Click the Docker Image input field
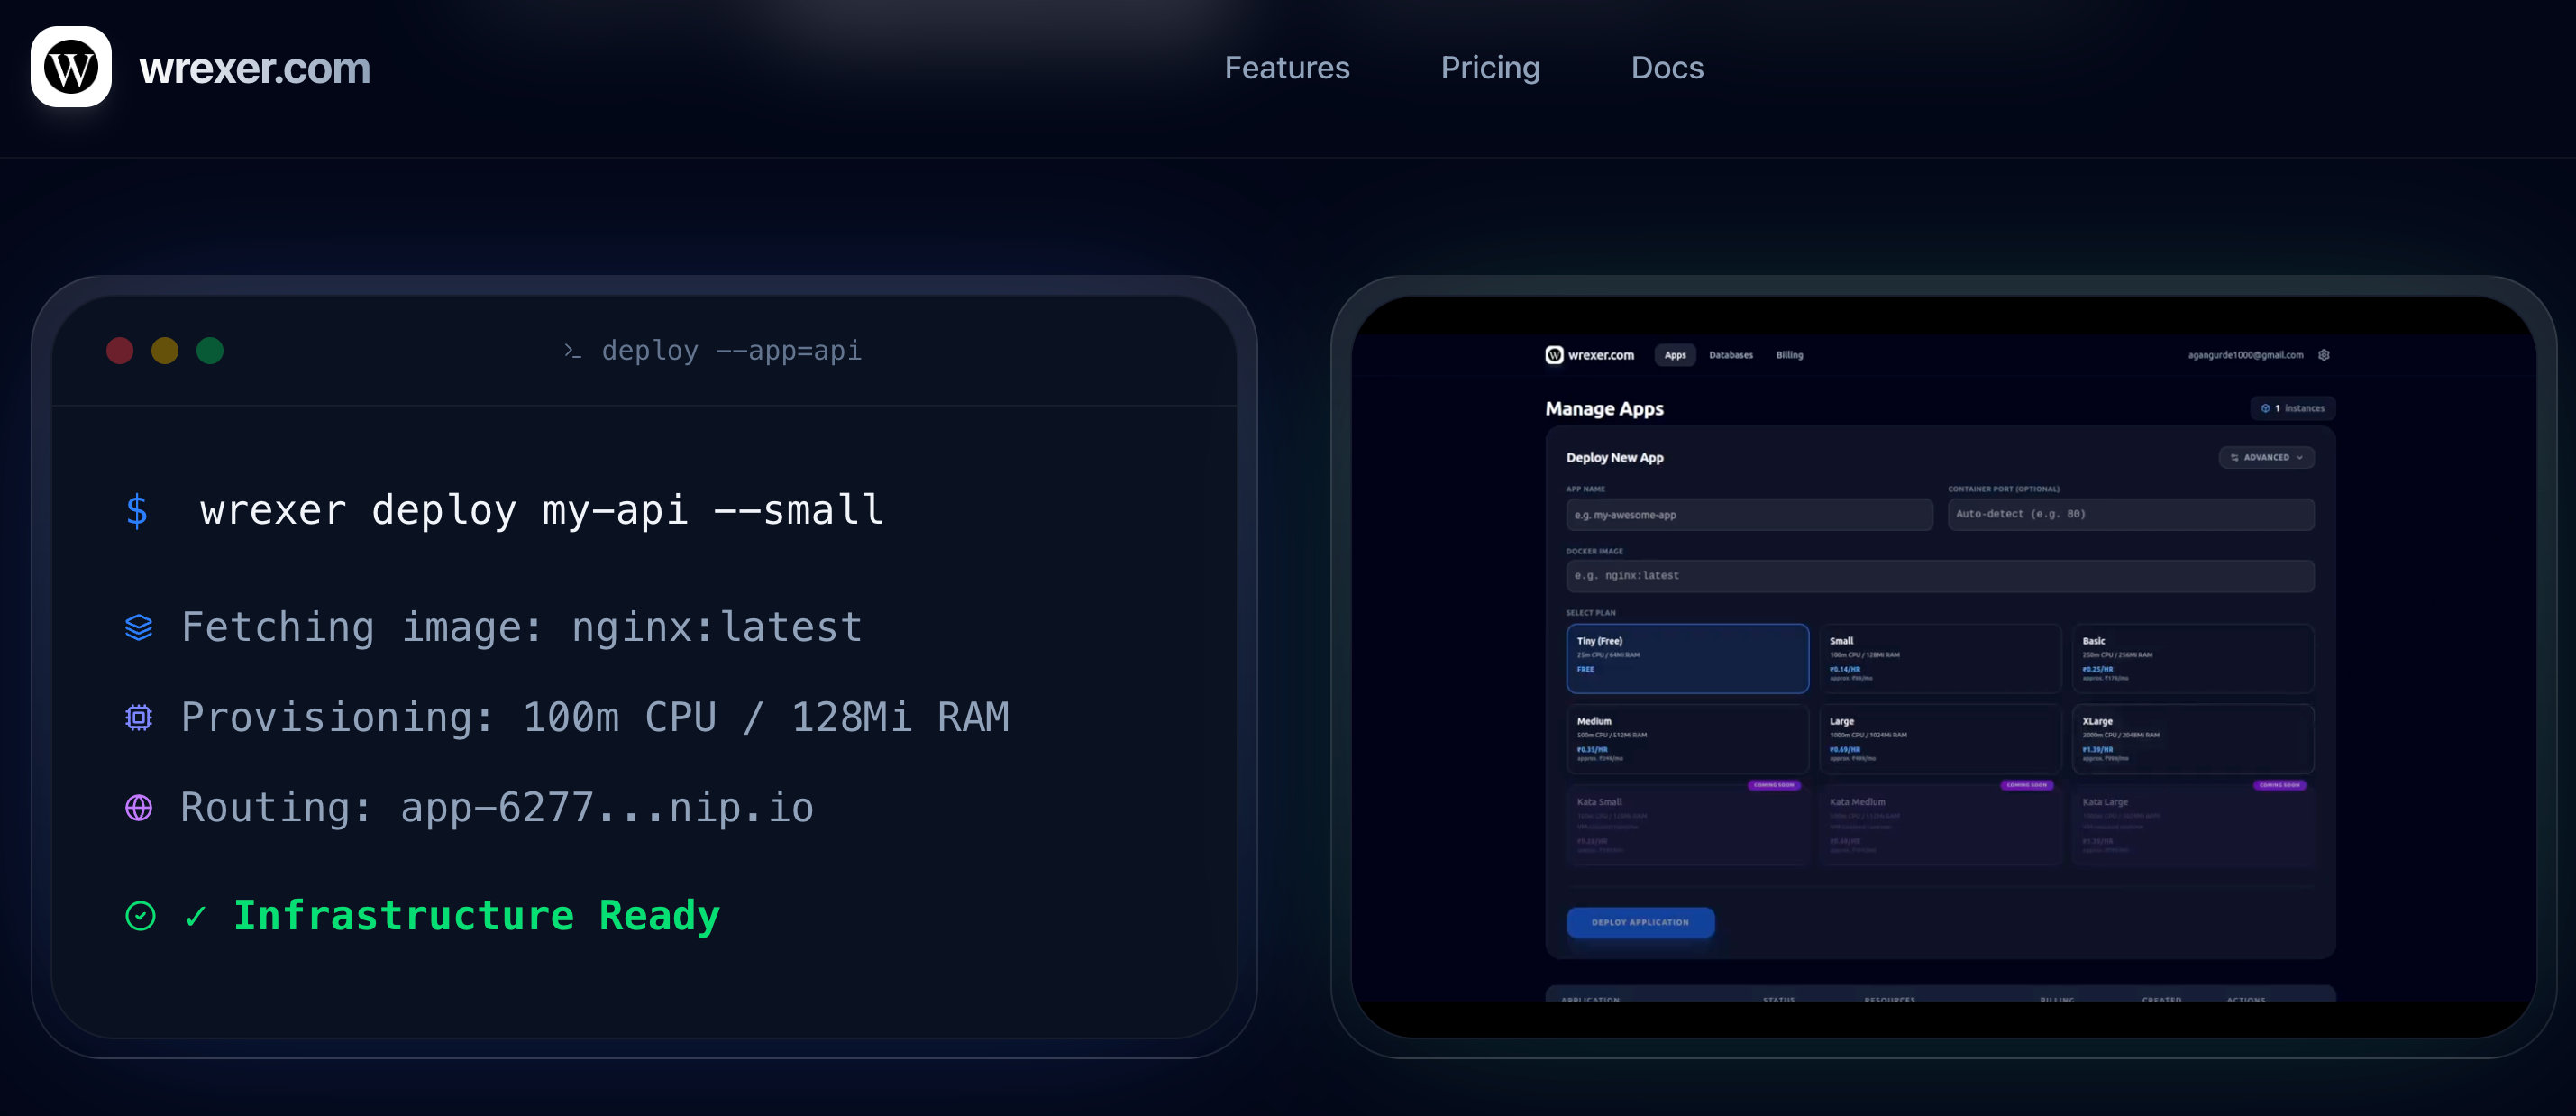 tap(1939, 576)
